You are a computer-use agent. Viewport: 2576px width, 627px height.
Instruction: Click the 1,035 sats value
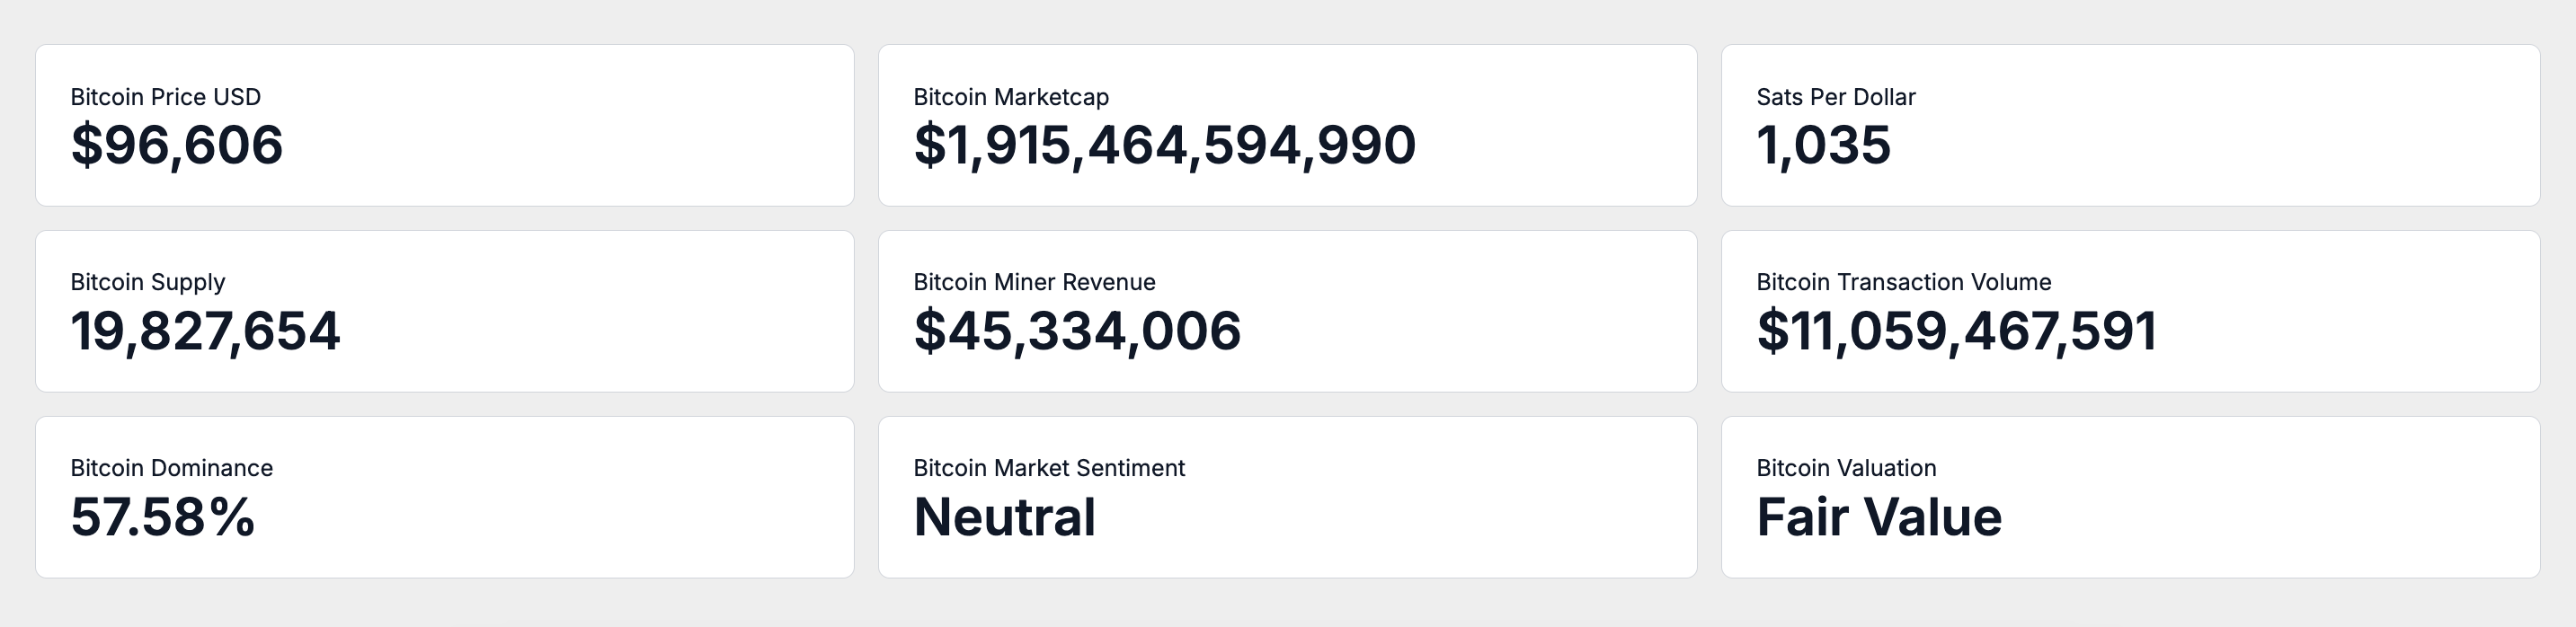point(1824,146)
